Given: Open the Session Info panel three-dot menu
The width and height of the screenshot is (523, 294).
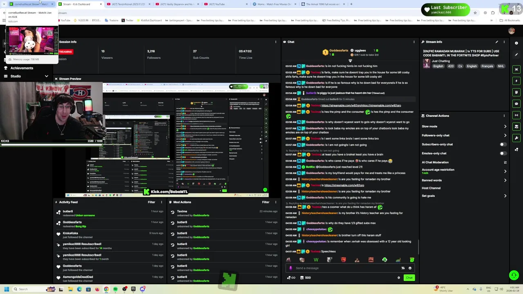Looking at the screenshot, I should click(x=276, y=42).
